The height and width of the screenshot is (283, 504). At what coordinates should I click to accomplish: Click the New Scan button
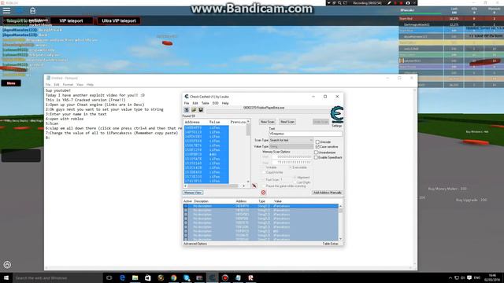coord(267,122)
